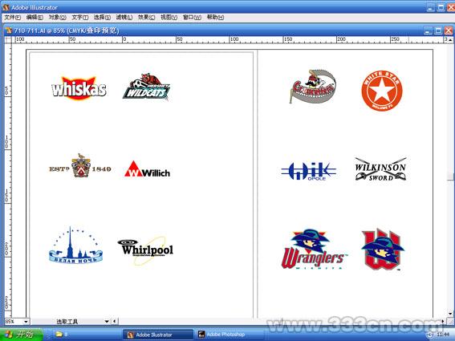Select the Willich logo artwork
The width and height of the screenshot is (455, 341).
pyautogui.click(x=147, y=169)
